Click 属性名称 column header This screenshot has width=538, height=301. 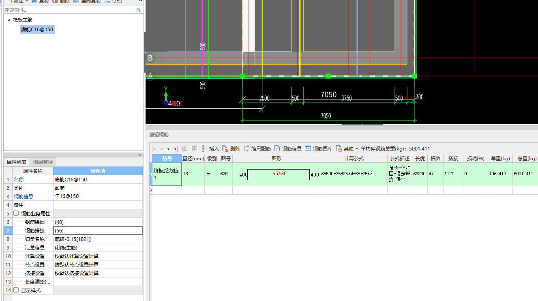pos(33,171)
